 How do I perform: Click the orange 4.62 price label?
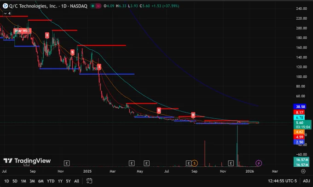[299, 132]
